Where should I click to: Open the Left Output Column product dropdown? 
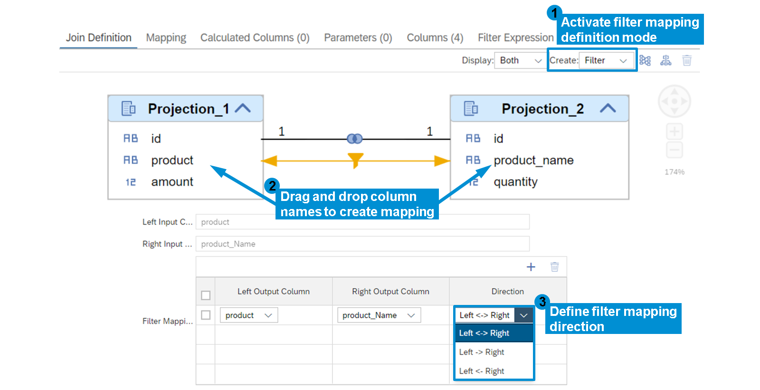coord(248,315)
